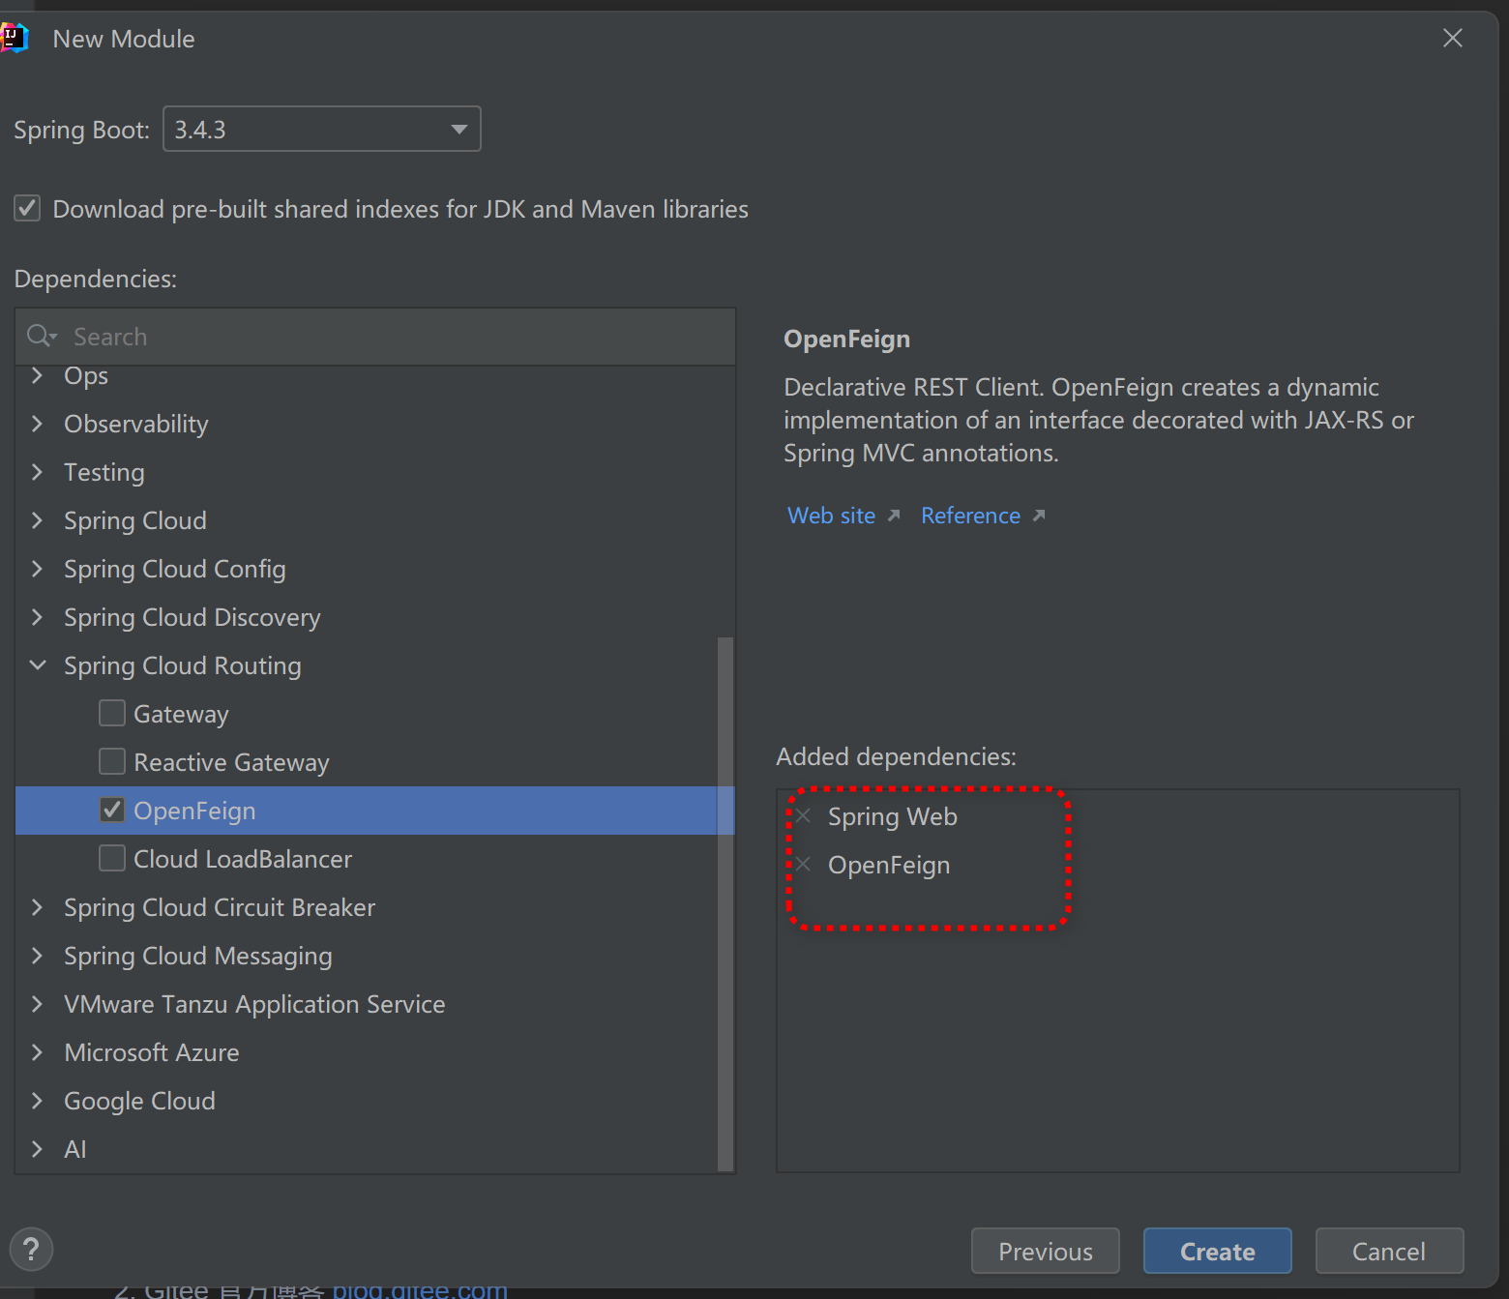Expand the Ops category
The image size is (1509, 1299).
(38, 375)
